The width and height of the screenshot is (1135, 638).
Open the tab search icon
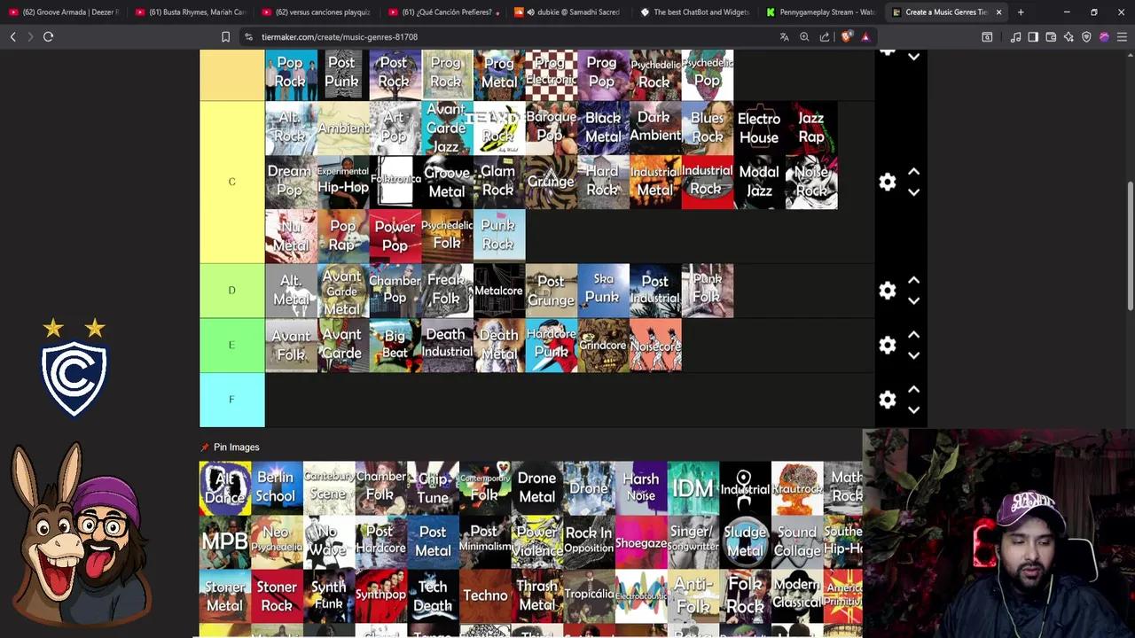tap(987, 37)
